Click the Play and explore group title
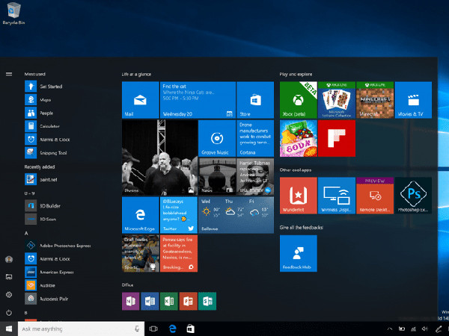Viewport: 449px width, 336px height. (x=296, y=74)
